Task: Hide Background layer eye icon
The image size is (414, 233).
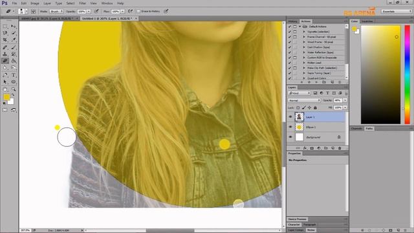Action: point(290,137)
